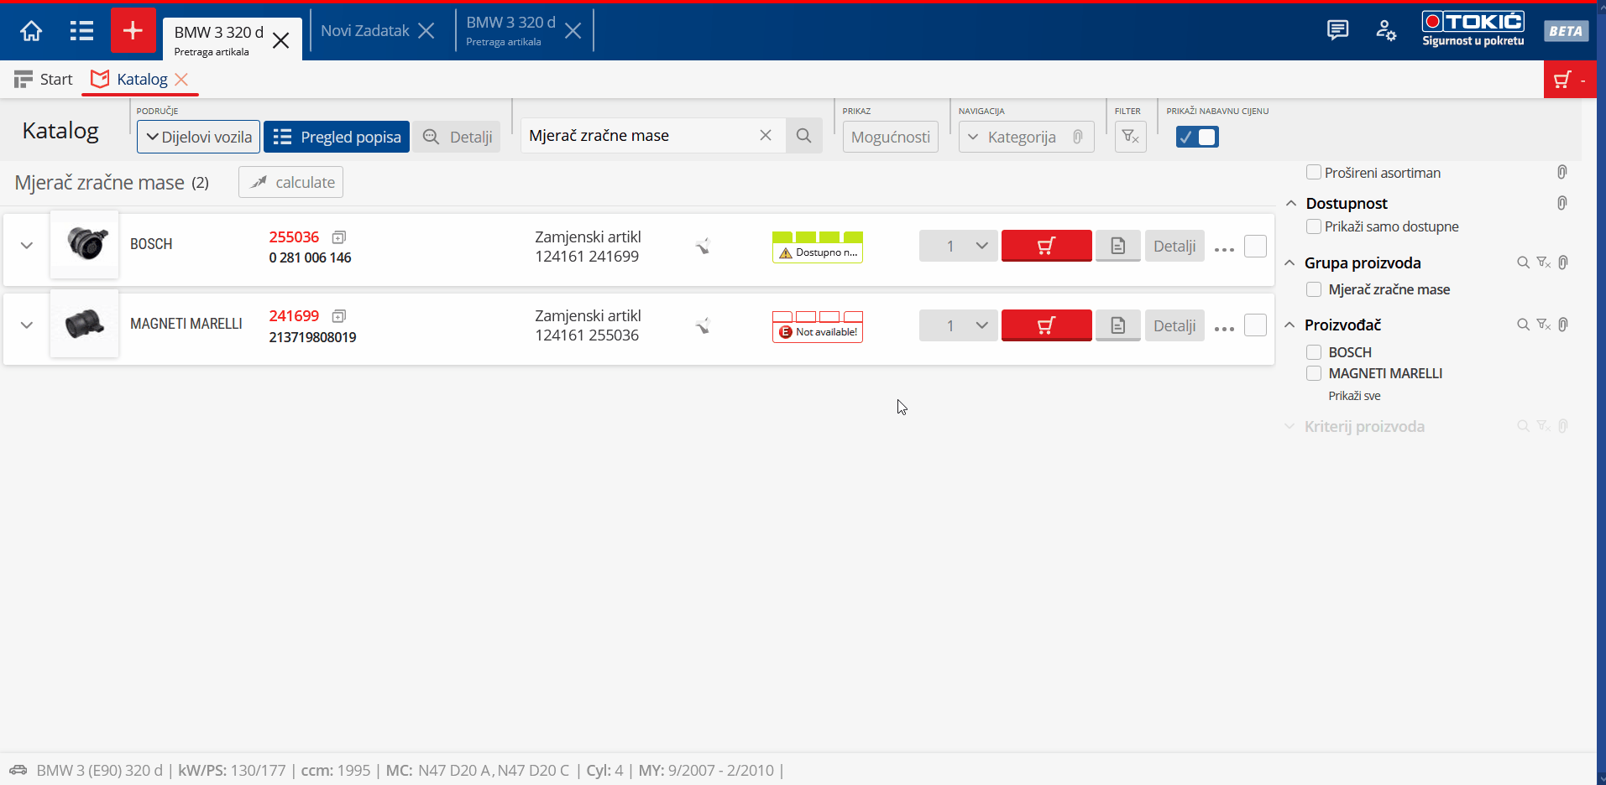Enable the BOSCH manufacturer filter
This screenshot has height=785, width=1606.
click(1314, 352)
